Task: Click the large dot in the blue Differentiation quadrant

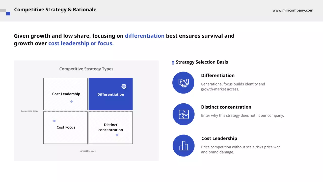Action: (124, 86)
